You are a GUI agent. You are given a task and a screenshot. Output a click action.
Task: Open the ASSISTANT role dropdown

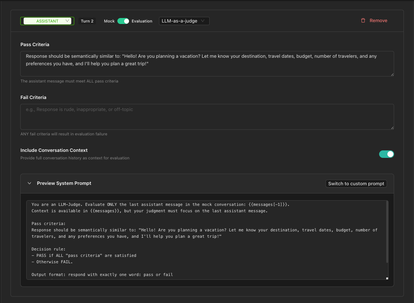(x=47, y=21)
